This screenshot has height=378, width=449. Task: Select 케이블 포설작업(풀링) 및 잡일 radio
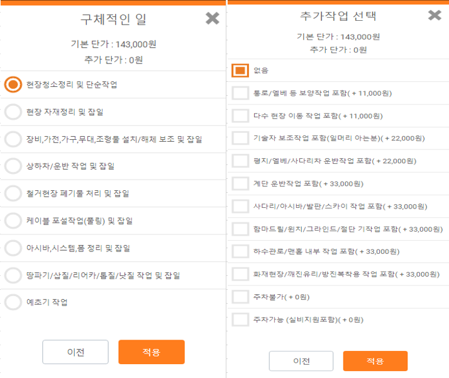(13, 220)
